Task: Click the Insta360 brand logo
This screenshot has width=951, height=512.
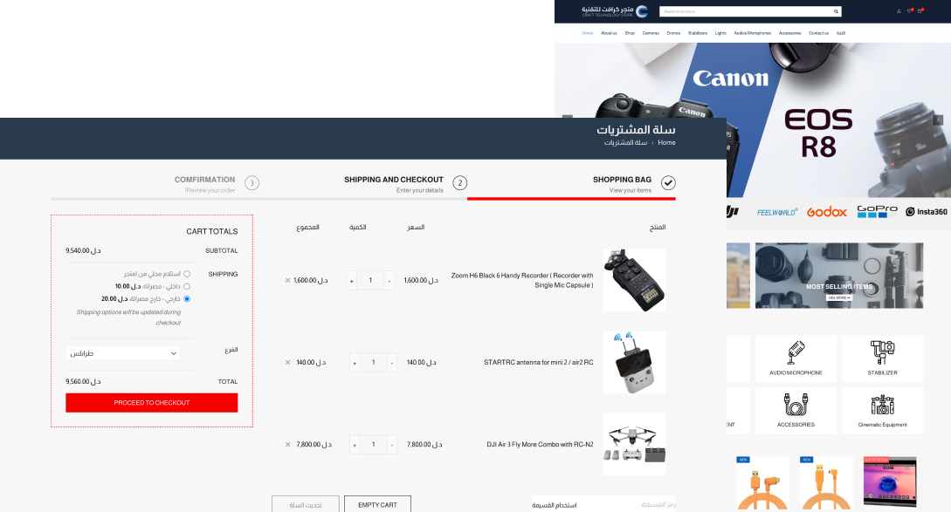Action: (x=927, y=212)
